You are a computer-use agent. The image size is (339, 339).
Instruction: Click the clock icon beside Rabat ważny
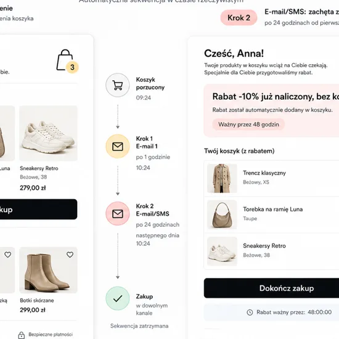(x=250, y=312)
